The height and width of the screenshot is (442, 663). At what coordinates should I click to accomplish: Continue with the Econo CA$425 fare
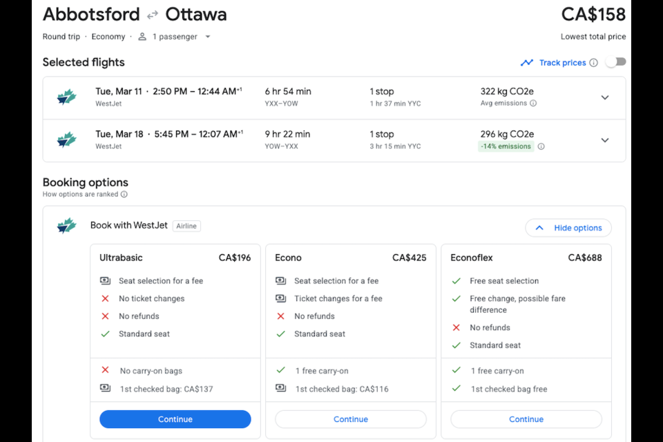[x=351, y=419]
